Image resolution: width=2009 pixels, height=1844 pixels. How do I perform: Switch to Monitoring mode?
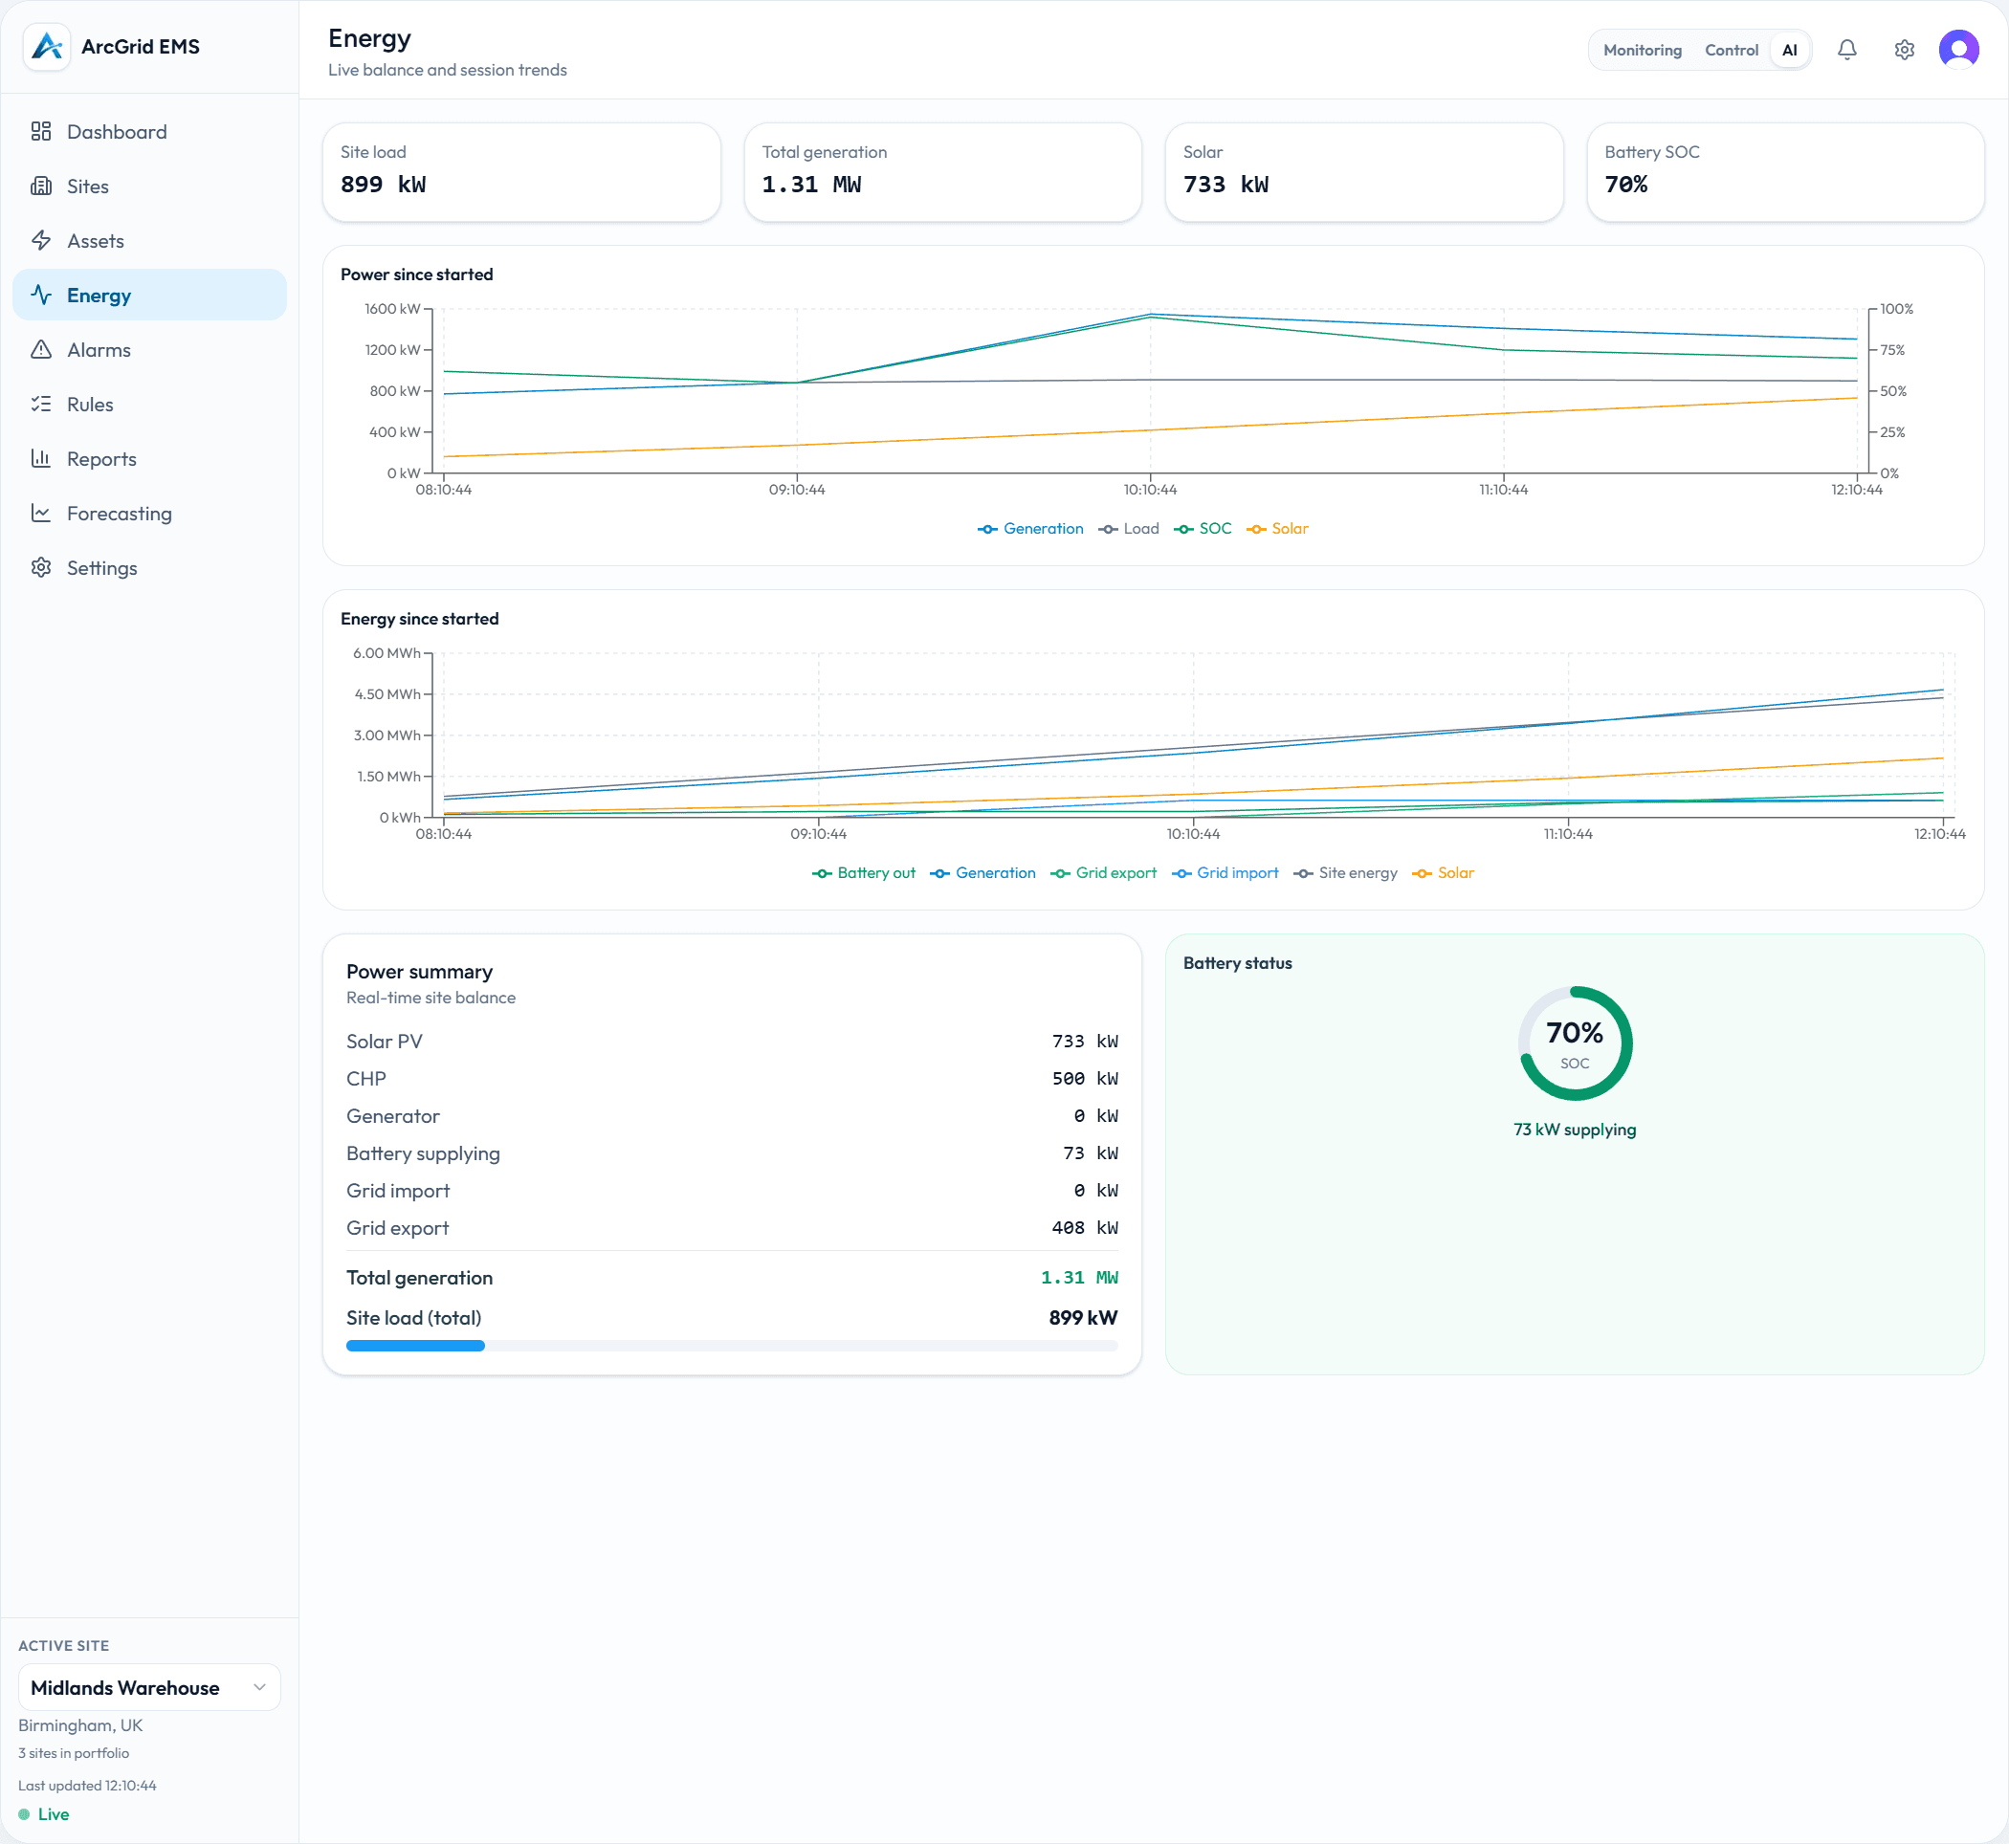click(x=1642, y=50)
